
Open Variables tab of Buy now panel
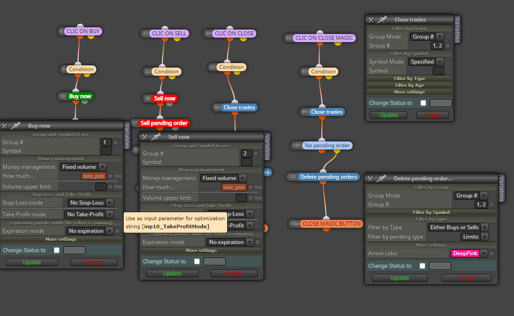coord(127,136)
